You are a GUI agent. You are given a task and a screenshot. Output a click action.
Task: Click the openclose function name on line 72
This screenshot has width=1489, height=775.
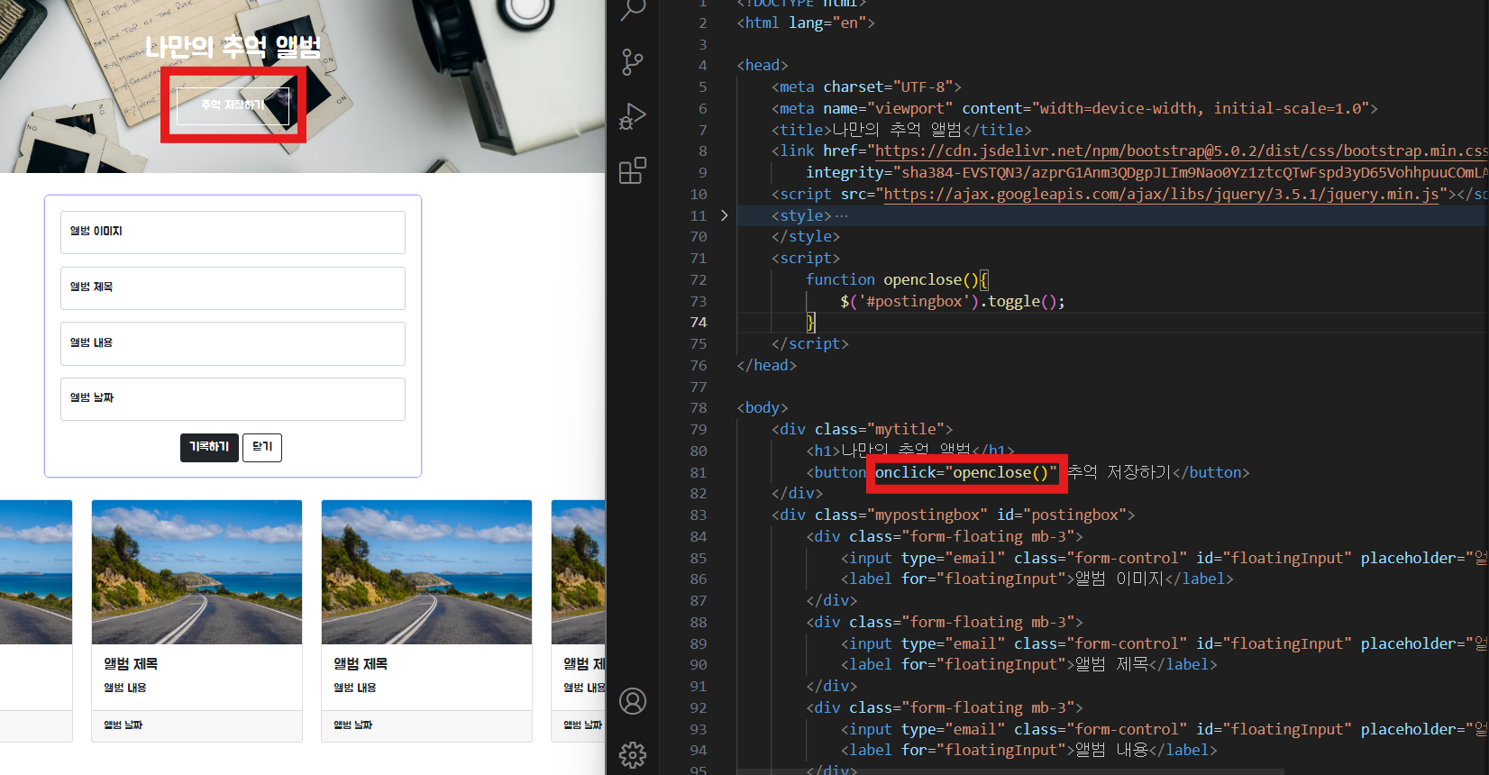[x=922, y=279]
